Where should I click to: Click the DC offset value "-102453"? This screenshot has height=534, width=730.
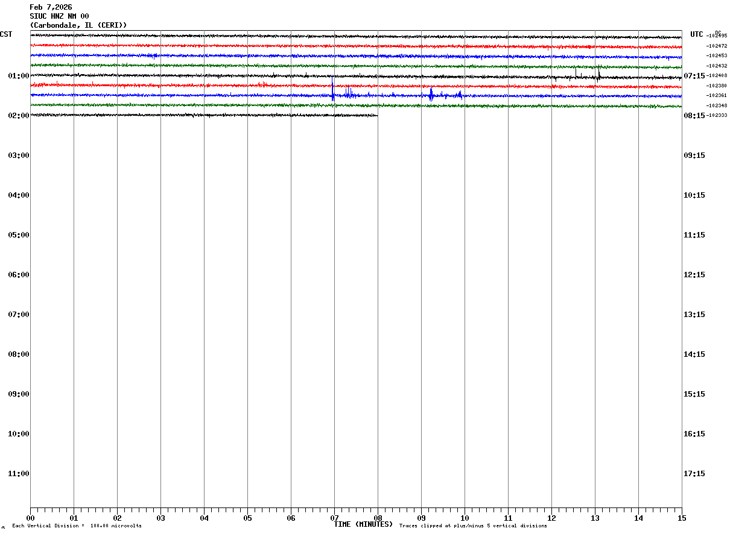pyautogui.click(x=717, y=55)
